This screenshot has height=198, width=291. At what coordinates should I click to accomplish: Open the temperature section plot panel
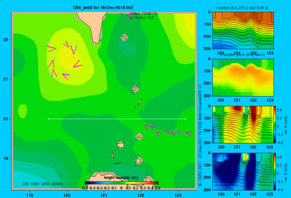point(243,31)
